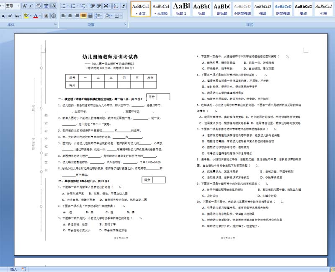The width and height of the screenshot is (335, 272).
Task: Click 插入 mode in status bar
Action: [13, 269]
